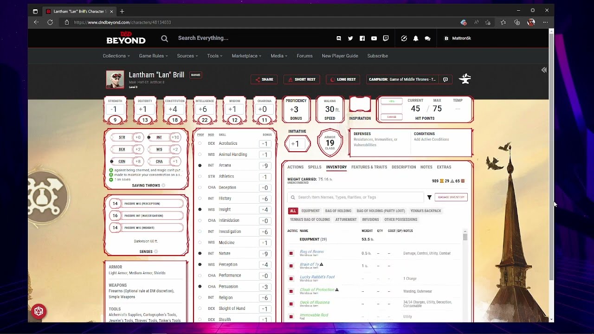The width and height of the screenshot is (594, 334).
Task: Expand the Tools dropdown
Action: tap(215, 56)
